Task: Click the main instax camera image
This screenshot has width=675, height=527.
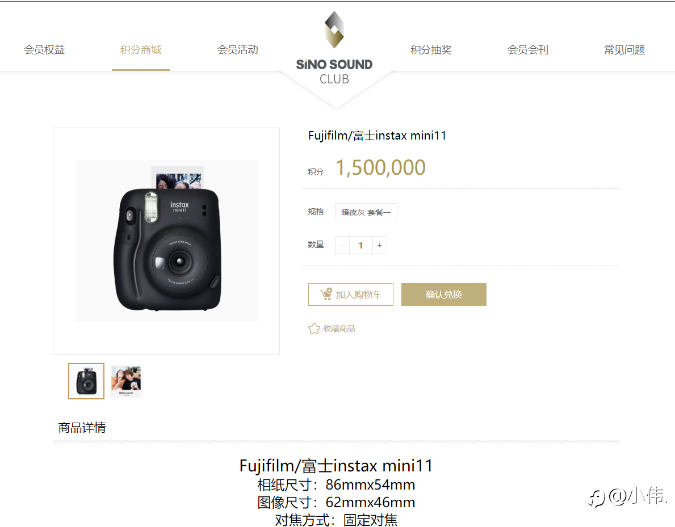Action: (166, 241)
